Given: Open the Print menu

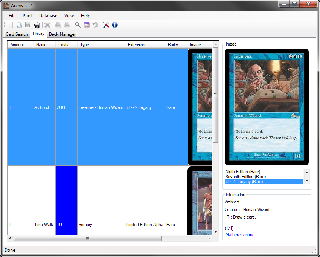Looking at the screenshot, I should click(27, 16).
